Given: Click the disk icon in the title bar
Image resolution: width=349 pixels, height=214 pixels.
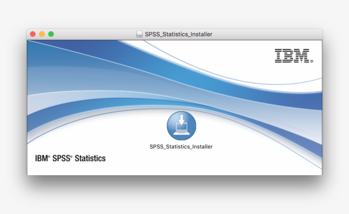Looking at the screenshot, I should pos(139,34).
